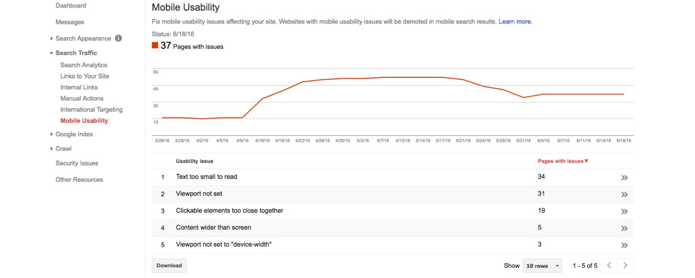Click the next page chevron
The width and height of the screenshot is (695, 278).
625,265
